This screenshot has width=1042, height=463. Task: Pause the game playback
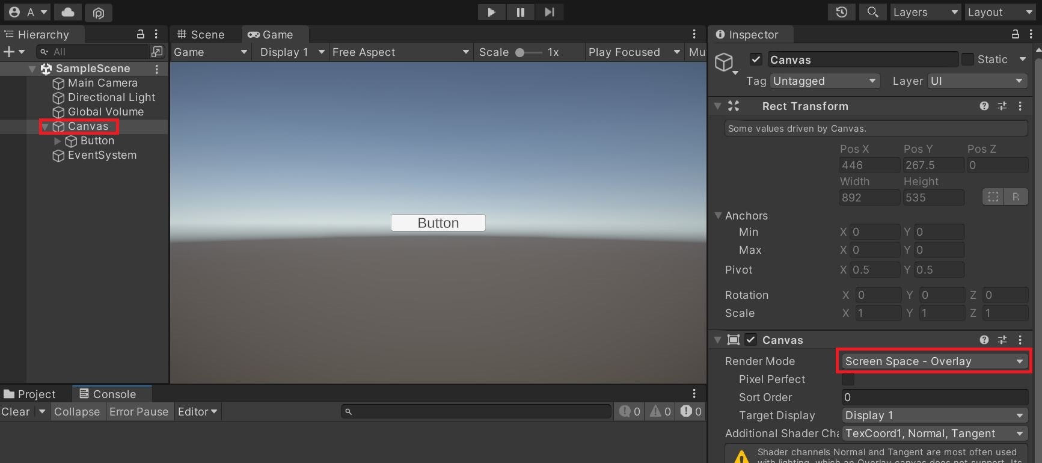coord(520,12)
